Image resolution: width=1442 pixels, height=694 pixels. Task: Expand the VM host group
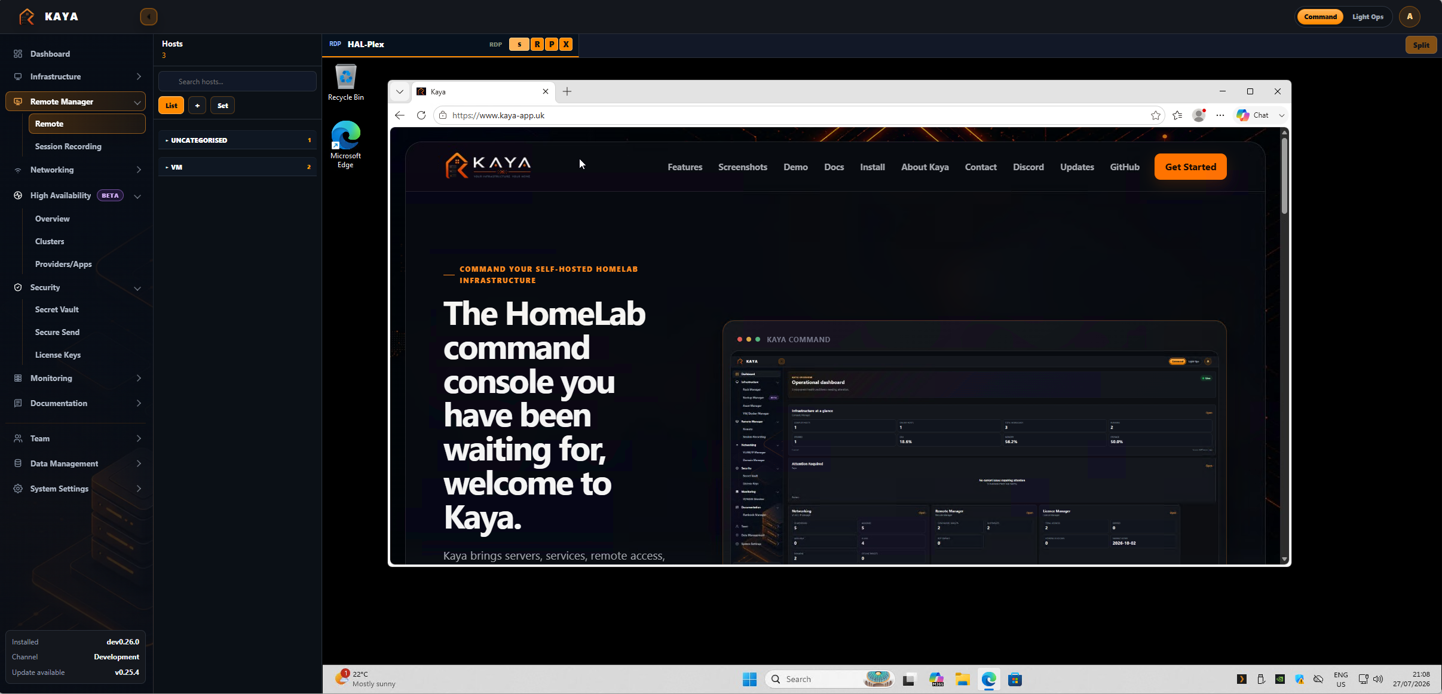238,167
